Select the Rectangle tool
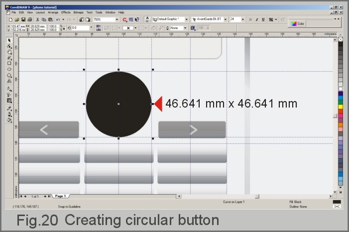This screenshot has height=232, width=349. [9, 63]
